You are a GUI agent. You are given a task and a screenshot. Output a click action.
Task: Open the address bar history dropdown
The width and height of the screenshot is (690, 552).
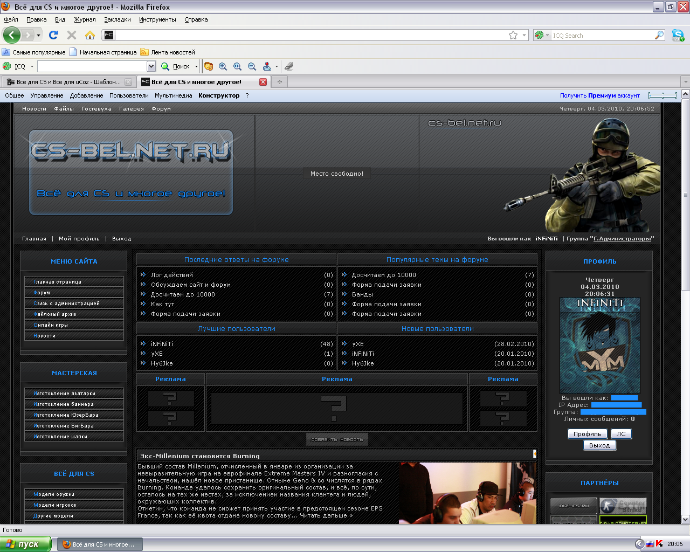[524, 35]
